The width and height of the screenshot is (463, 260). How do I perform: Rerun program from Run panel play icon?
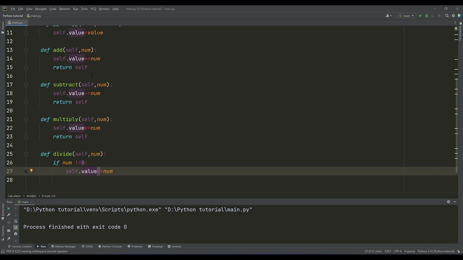(9, 209)
